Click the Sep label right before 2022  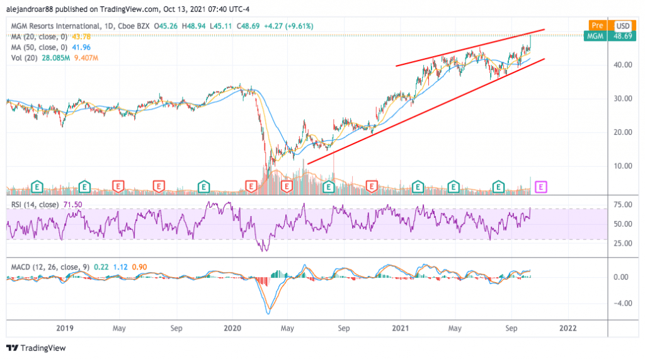coord(511,328)
